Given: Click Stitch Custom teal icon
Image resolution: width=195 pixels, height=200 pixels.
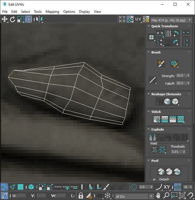Looking at the screenshot, I should click(181, 119).
